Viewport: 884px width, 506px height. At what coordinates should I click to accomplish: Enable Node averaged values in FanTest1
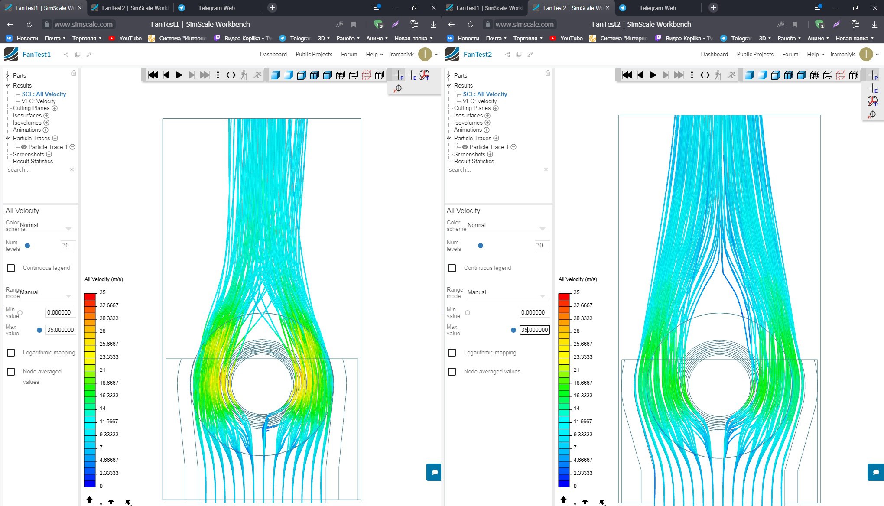pos(11,372)
